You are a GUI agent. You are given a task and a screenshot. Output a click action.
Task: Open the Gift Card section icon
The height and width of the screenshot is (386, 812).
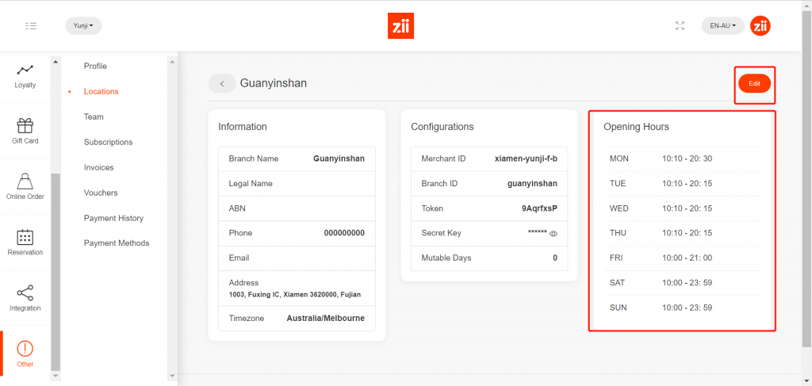click(x=25, y=126)
